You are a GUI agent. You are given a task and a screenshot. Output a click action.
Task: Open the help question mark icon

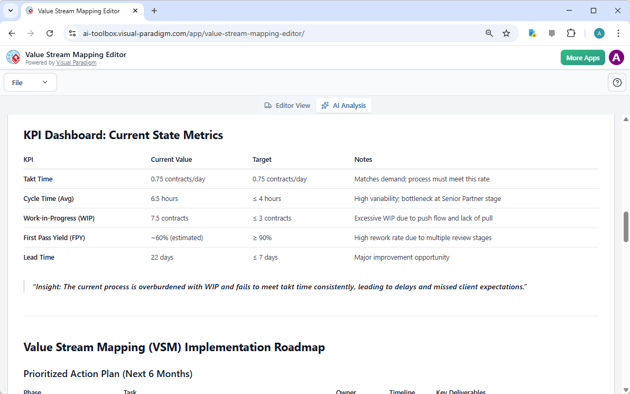tap(617, 82)
